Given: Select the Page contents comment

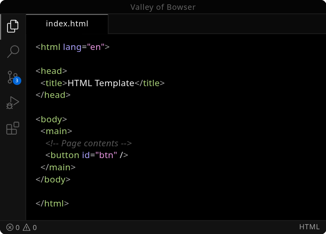Looking at the screenshot, I should click(x=88, y=143).
